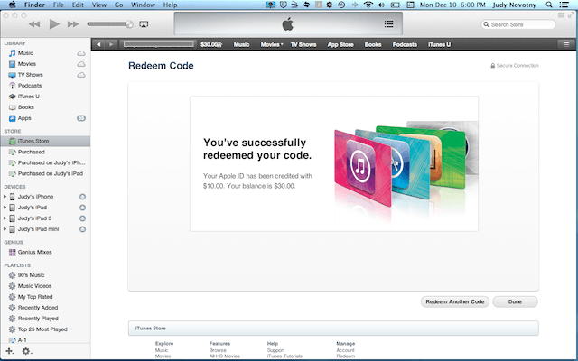The width and height of the screenshot is (578, 361).
Task: Click the volume slider knob
Action: tap(129, 24)
